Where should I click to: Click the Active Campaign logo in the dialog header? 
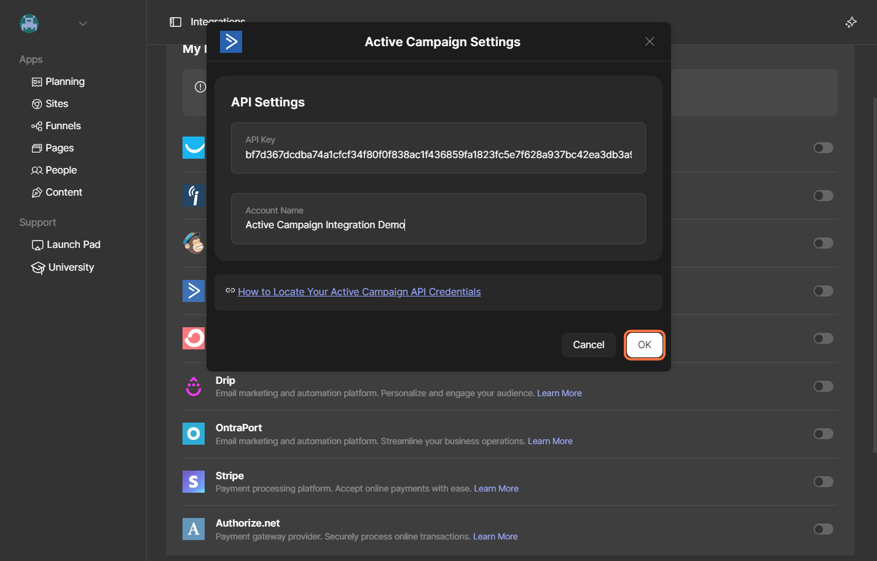pos(231,42)
